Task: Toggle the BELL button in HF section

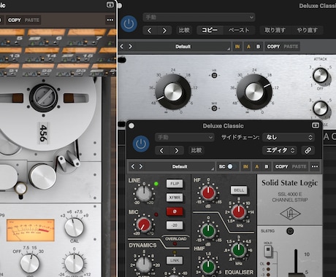Action: [x=239, y=190]
